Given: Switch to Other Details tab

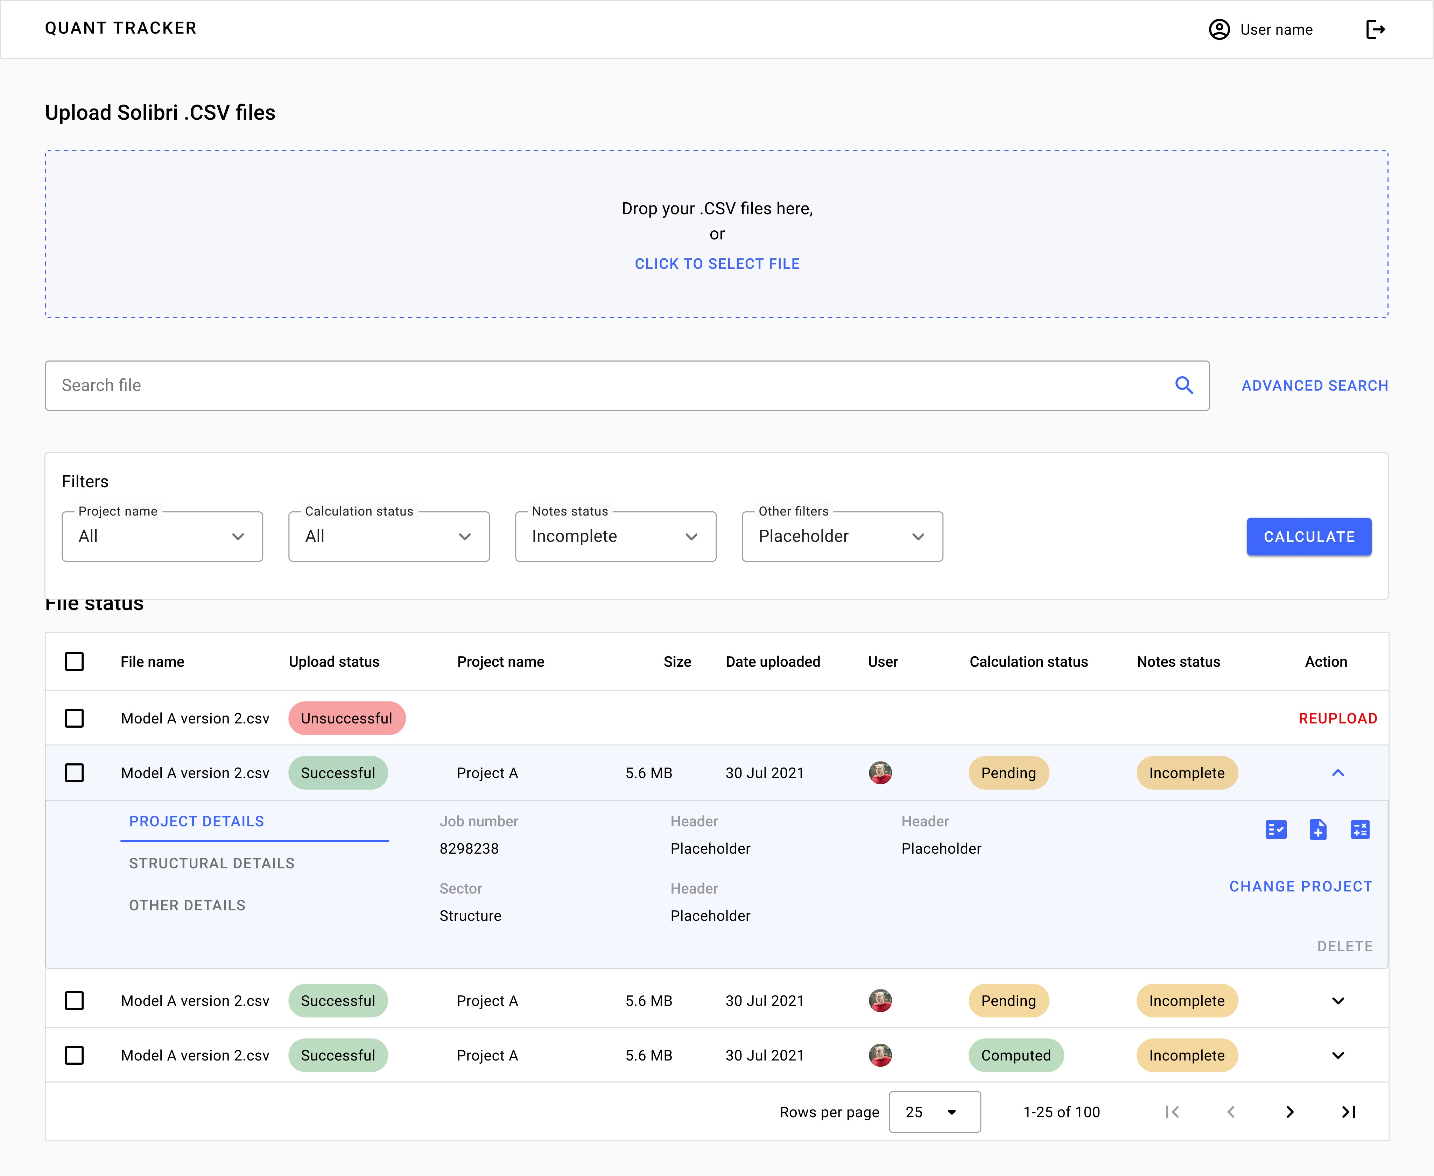Looking at the screenshot, I should click(x=188, y=905).
